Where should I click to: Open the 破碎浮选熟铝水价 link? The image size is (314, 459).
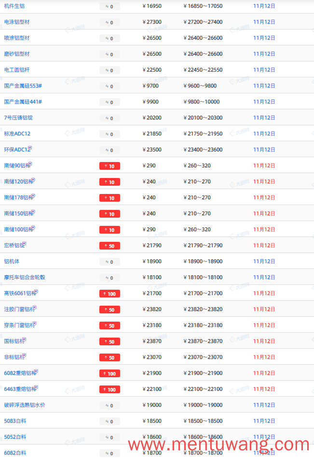[25, 405]
